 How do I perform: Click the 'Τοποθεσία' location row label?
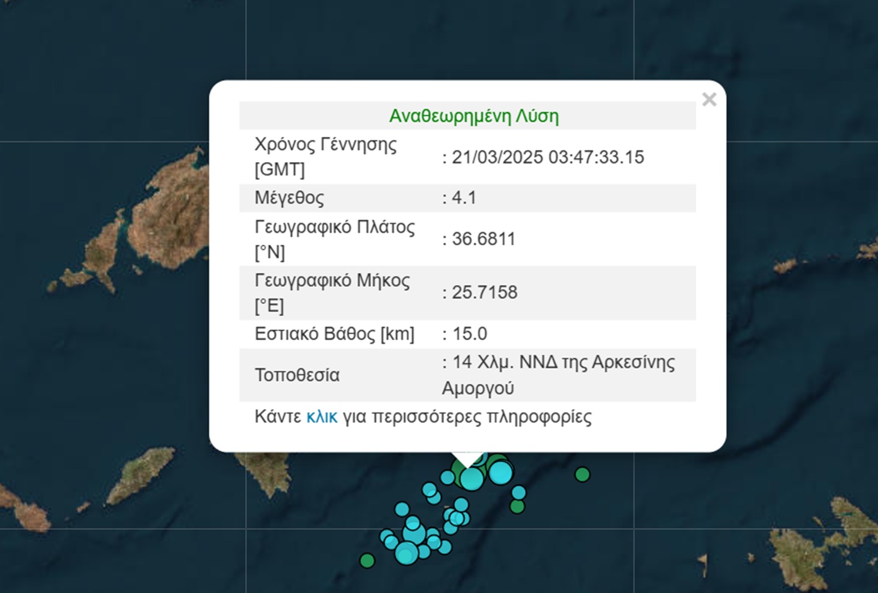(x=297, y=375)
